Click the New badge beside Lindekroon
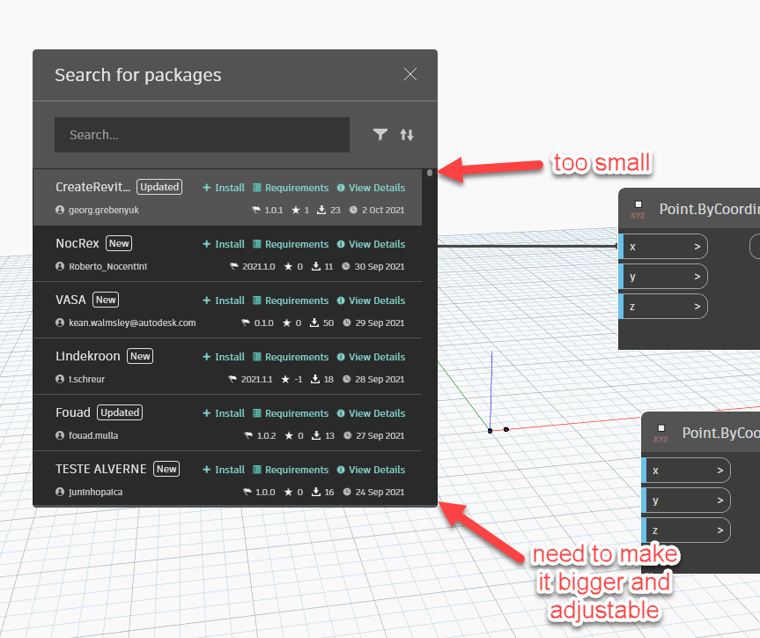Screen dimensions: 760x638 pos(140,356)
